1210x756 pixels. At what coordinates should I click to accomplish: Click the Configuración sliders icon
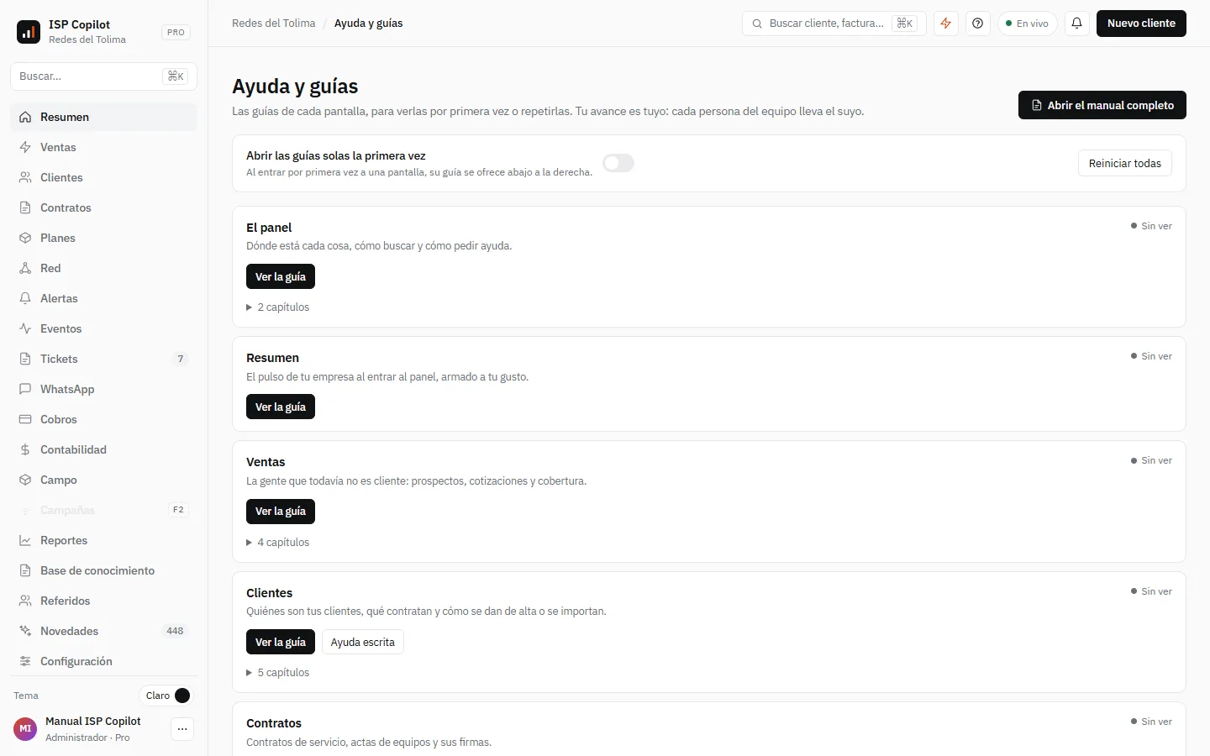(25, 661)
